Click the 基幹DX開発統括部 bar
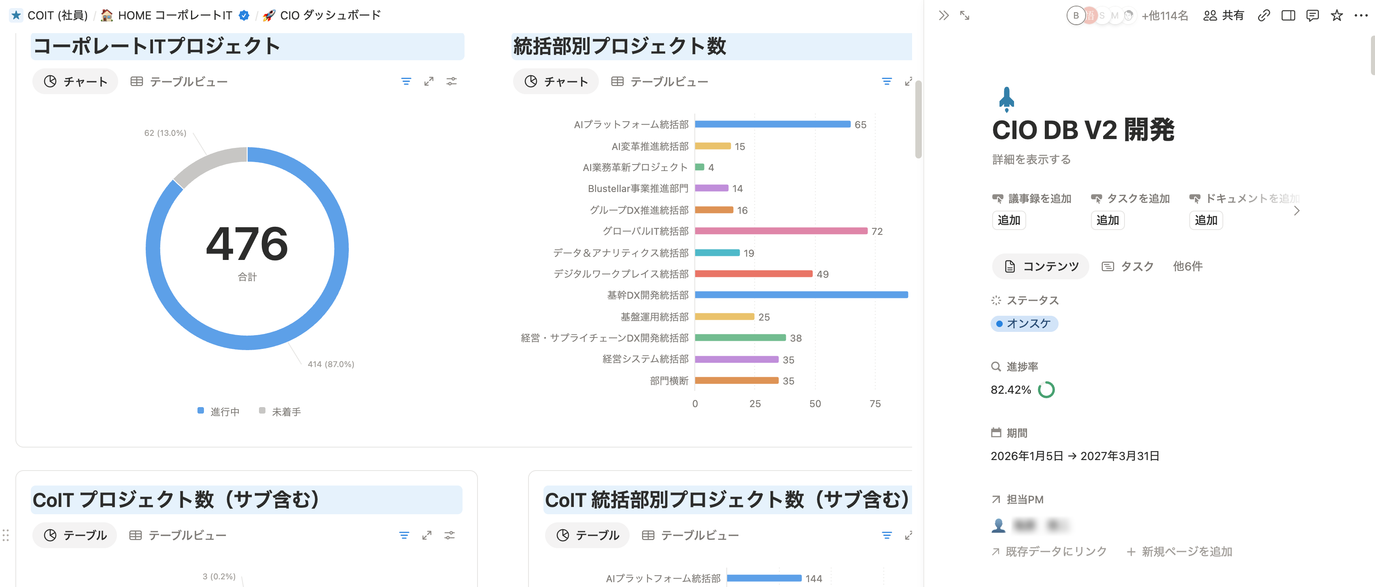The image size is (1375, 587). (801, 295)
